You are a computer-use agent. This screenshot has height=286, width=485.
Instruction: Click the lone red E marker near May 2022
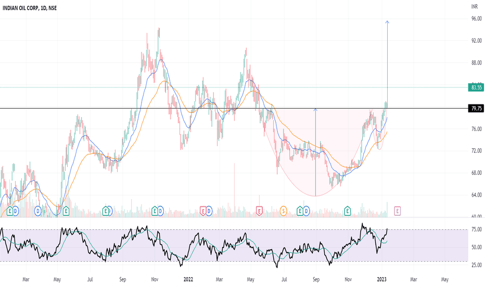[x=259, y=211]
